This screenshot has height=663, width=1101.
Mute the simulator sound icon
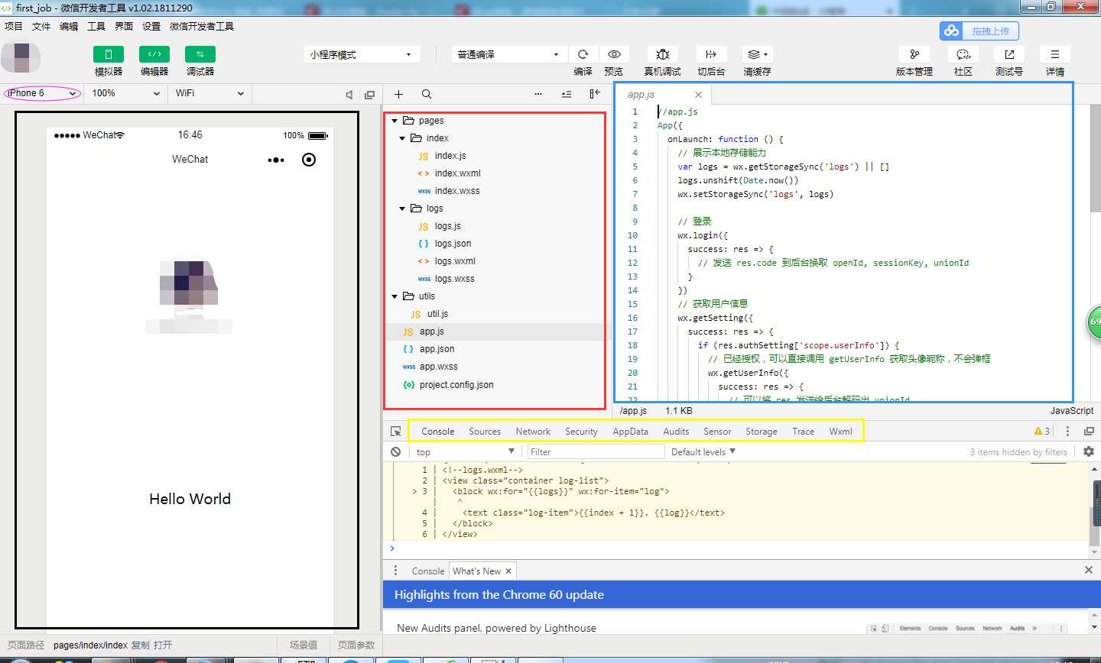[x=349, y=95]
